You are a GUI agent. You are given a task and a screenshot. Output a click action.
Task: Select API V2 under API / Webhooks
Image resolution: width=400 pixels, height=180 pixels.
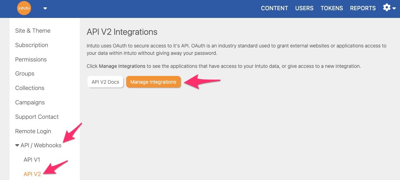32,174
